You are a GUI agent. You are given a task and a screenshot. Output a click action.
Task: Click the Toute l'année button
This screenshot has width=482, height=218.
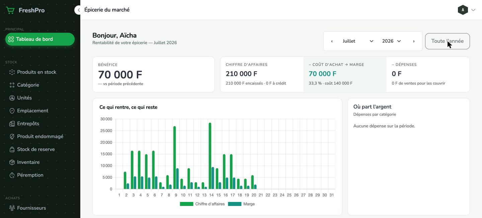tap(448, 41)
